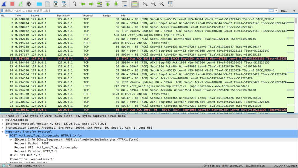Expand Transmission Control Protocol details

coord(2,128)
